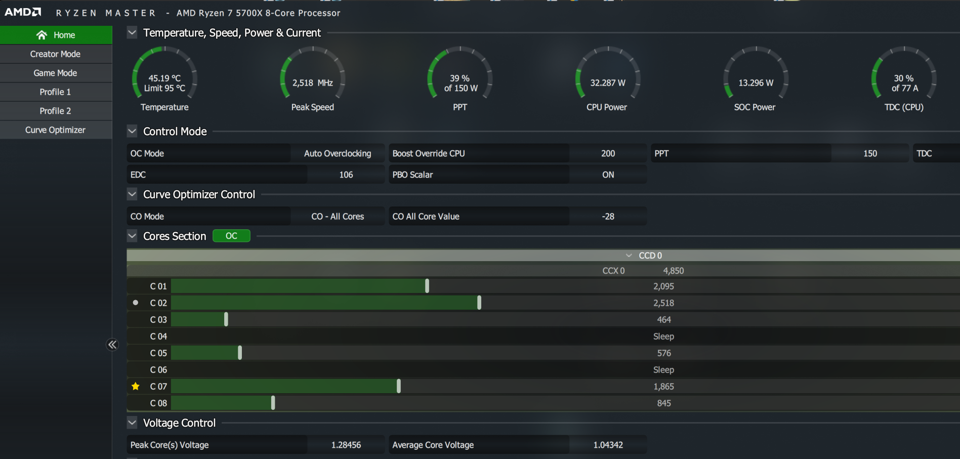Collapse Temperature, Speed, Power & Current section
The image size is (960, 459).
pyautogui.click(x=132, y=33)
